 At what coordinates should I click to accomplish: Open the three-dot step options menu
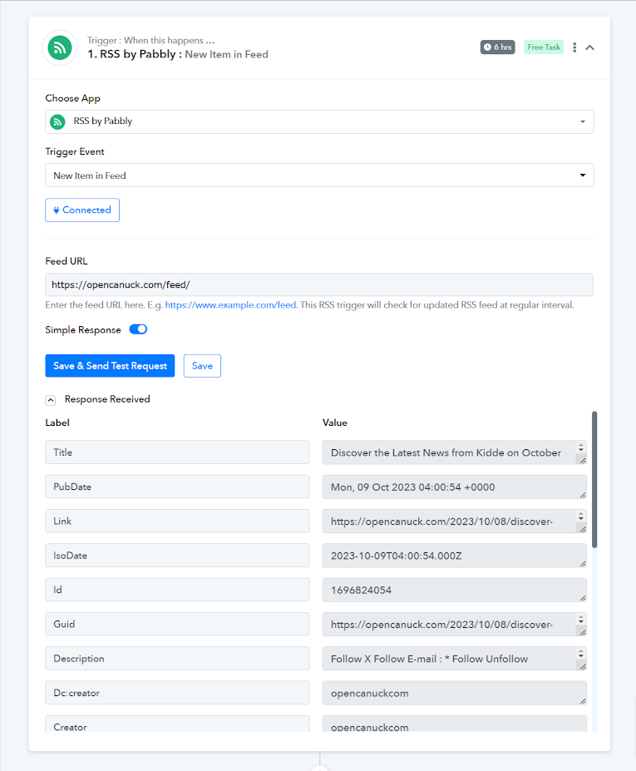[x=574, y=47]
